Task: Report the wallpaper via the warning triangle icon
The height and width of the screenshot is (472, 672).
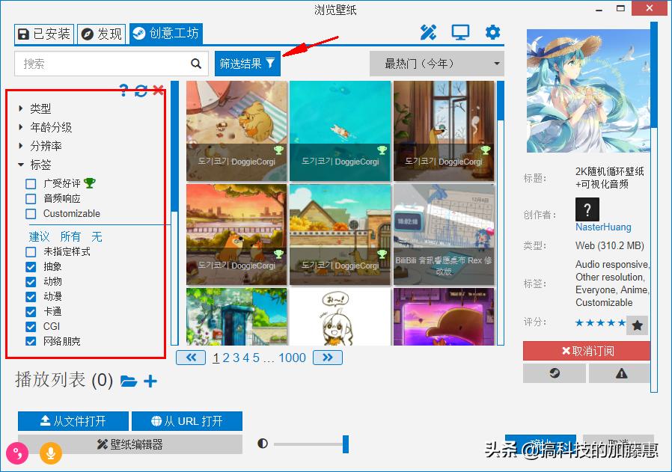Action: (x=620, y=373)
